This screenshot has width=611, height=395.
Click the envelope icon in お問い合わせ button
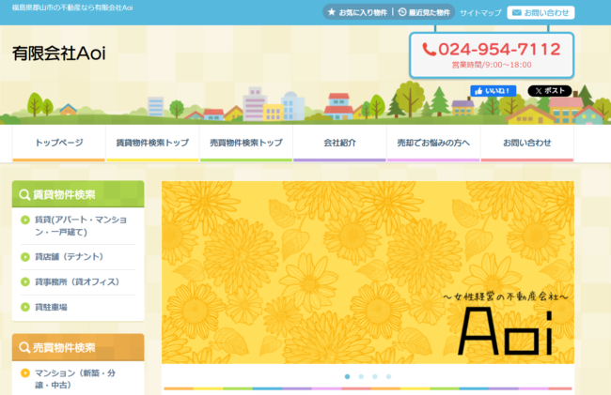click(516, 12)
